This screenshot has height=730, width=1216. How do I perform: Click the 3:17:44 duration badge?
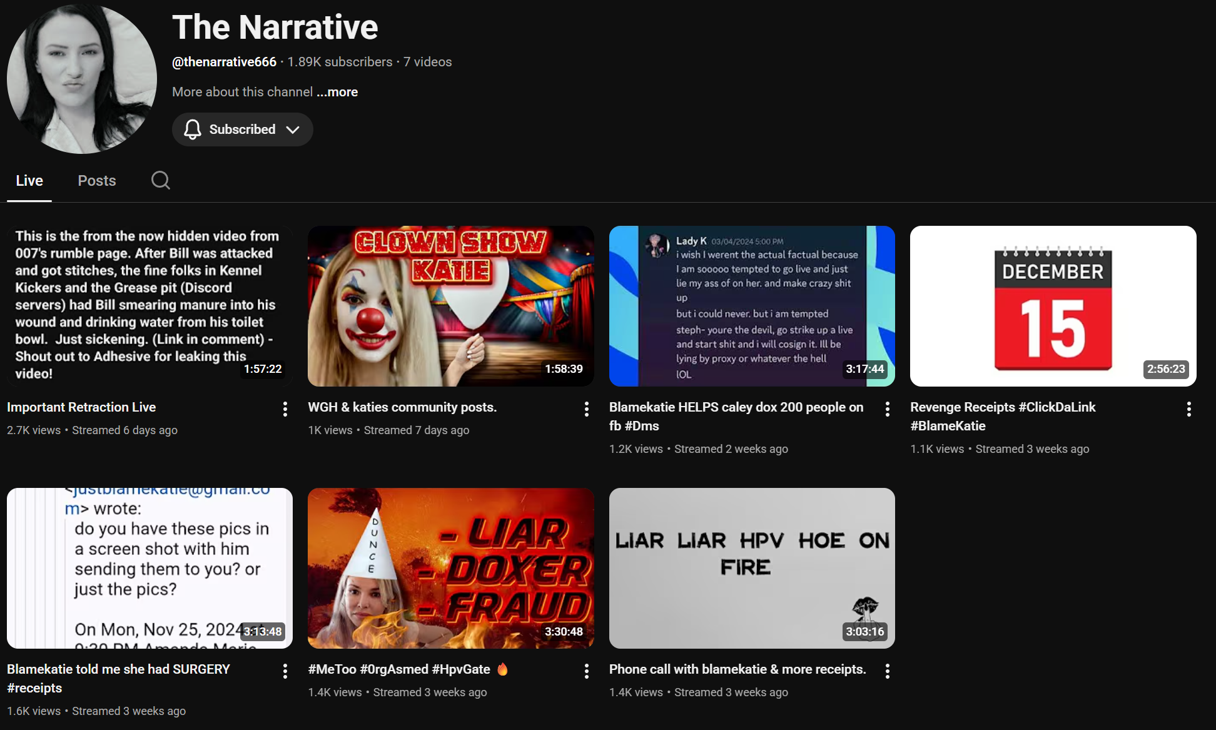click(865, 369)
